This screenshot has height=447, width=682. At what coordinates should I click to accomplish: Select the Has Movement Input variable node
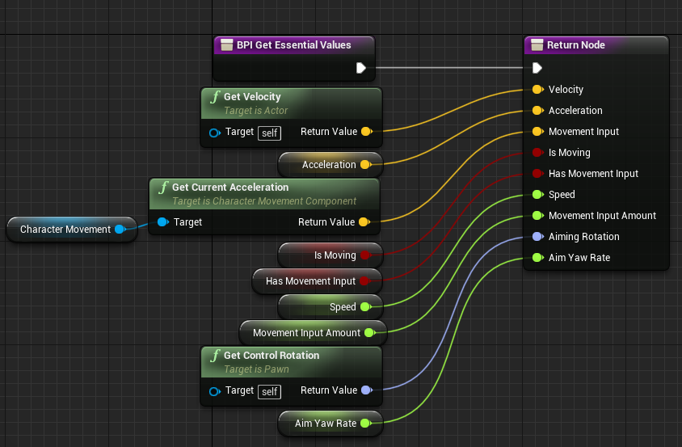(310, 281)
